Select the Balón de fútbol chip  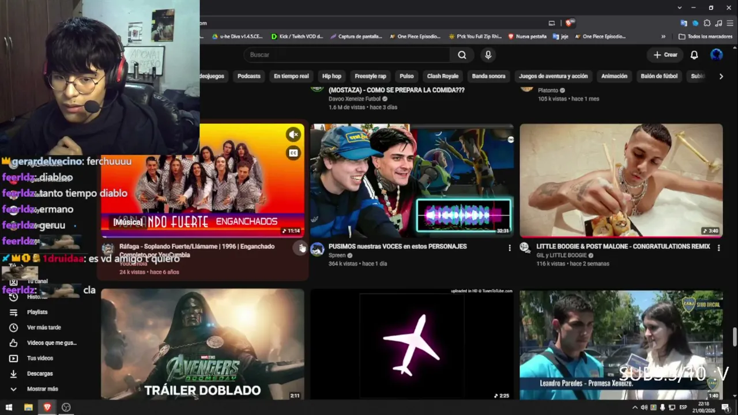(659, 76)
